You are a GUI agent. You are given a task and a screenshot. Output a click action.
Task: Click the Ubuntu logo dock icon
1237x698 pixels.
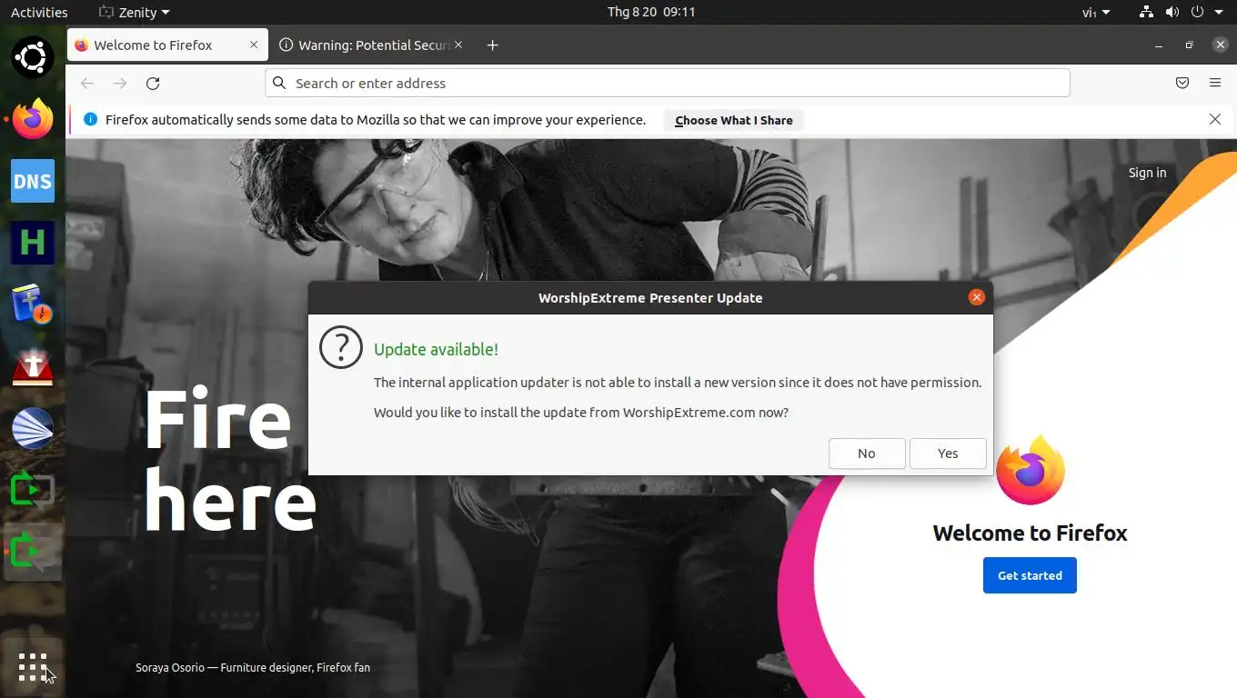click(33, 57)
